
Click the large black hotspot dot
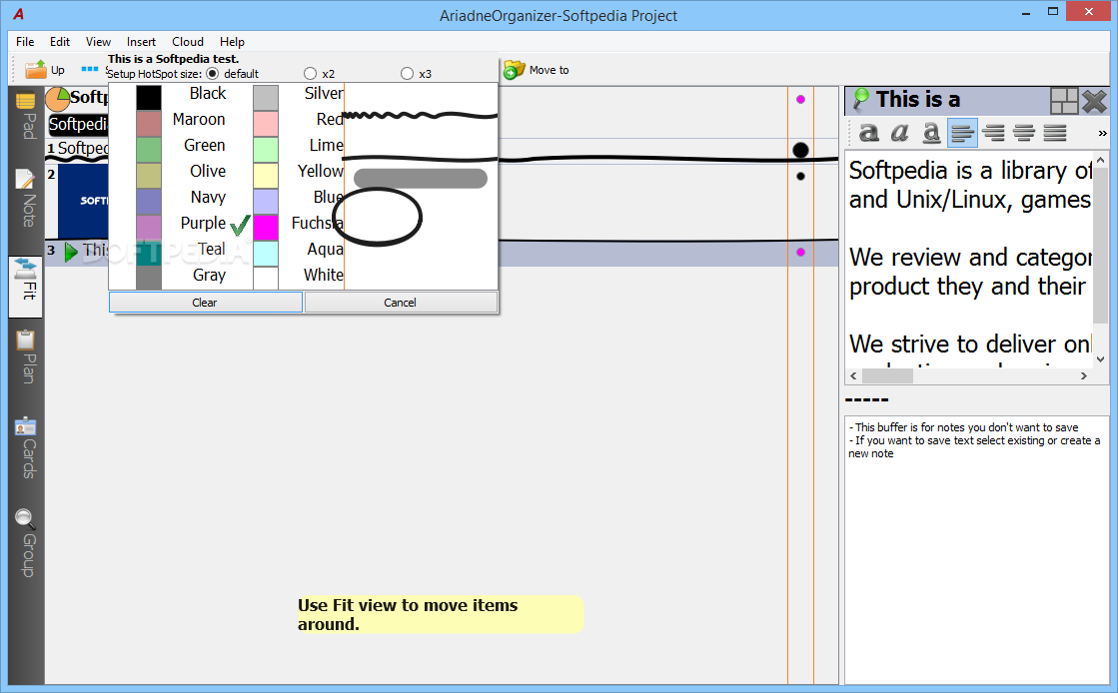coord(800,150)
